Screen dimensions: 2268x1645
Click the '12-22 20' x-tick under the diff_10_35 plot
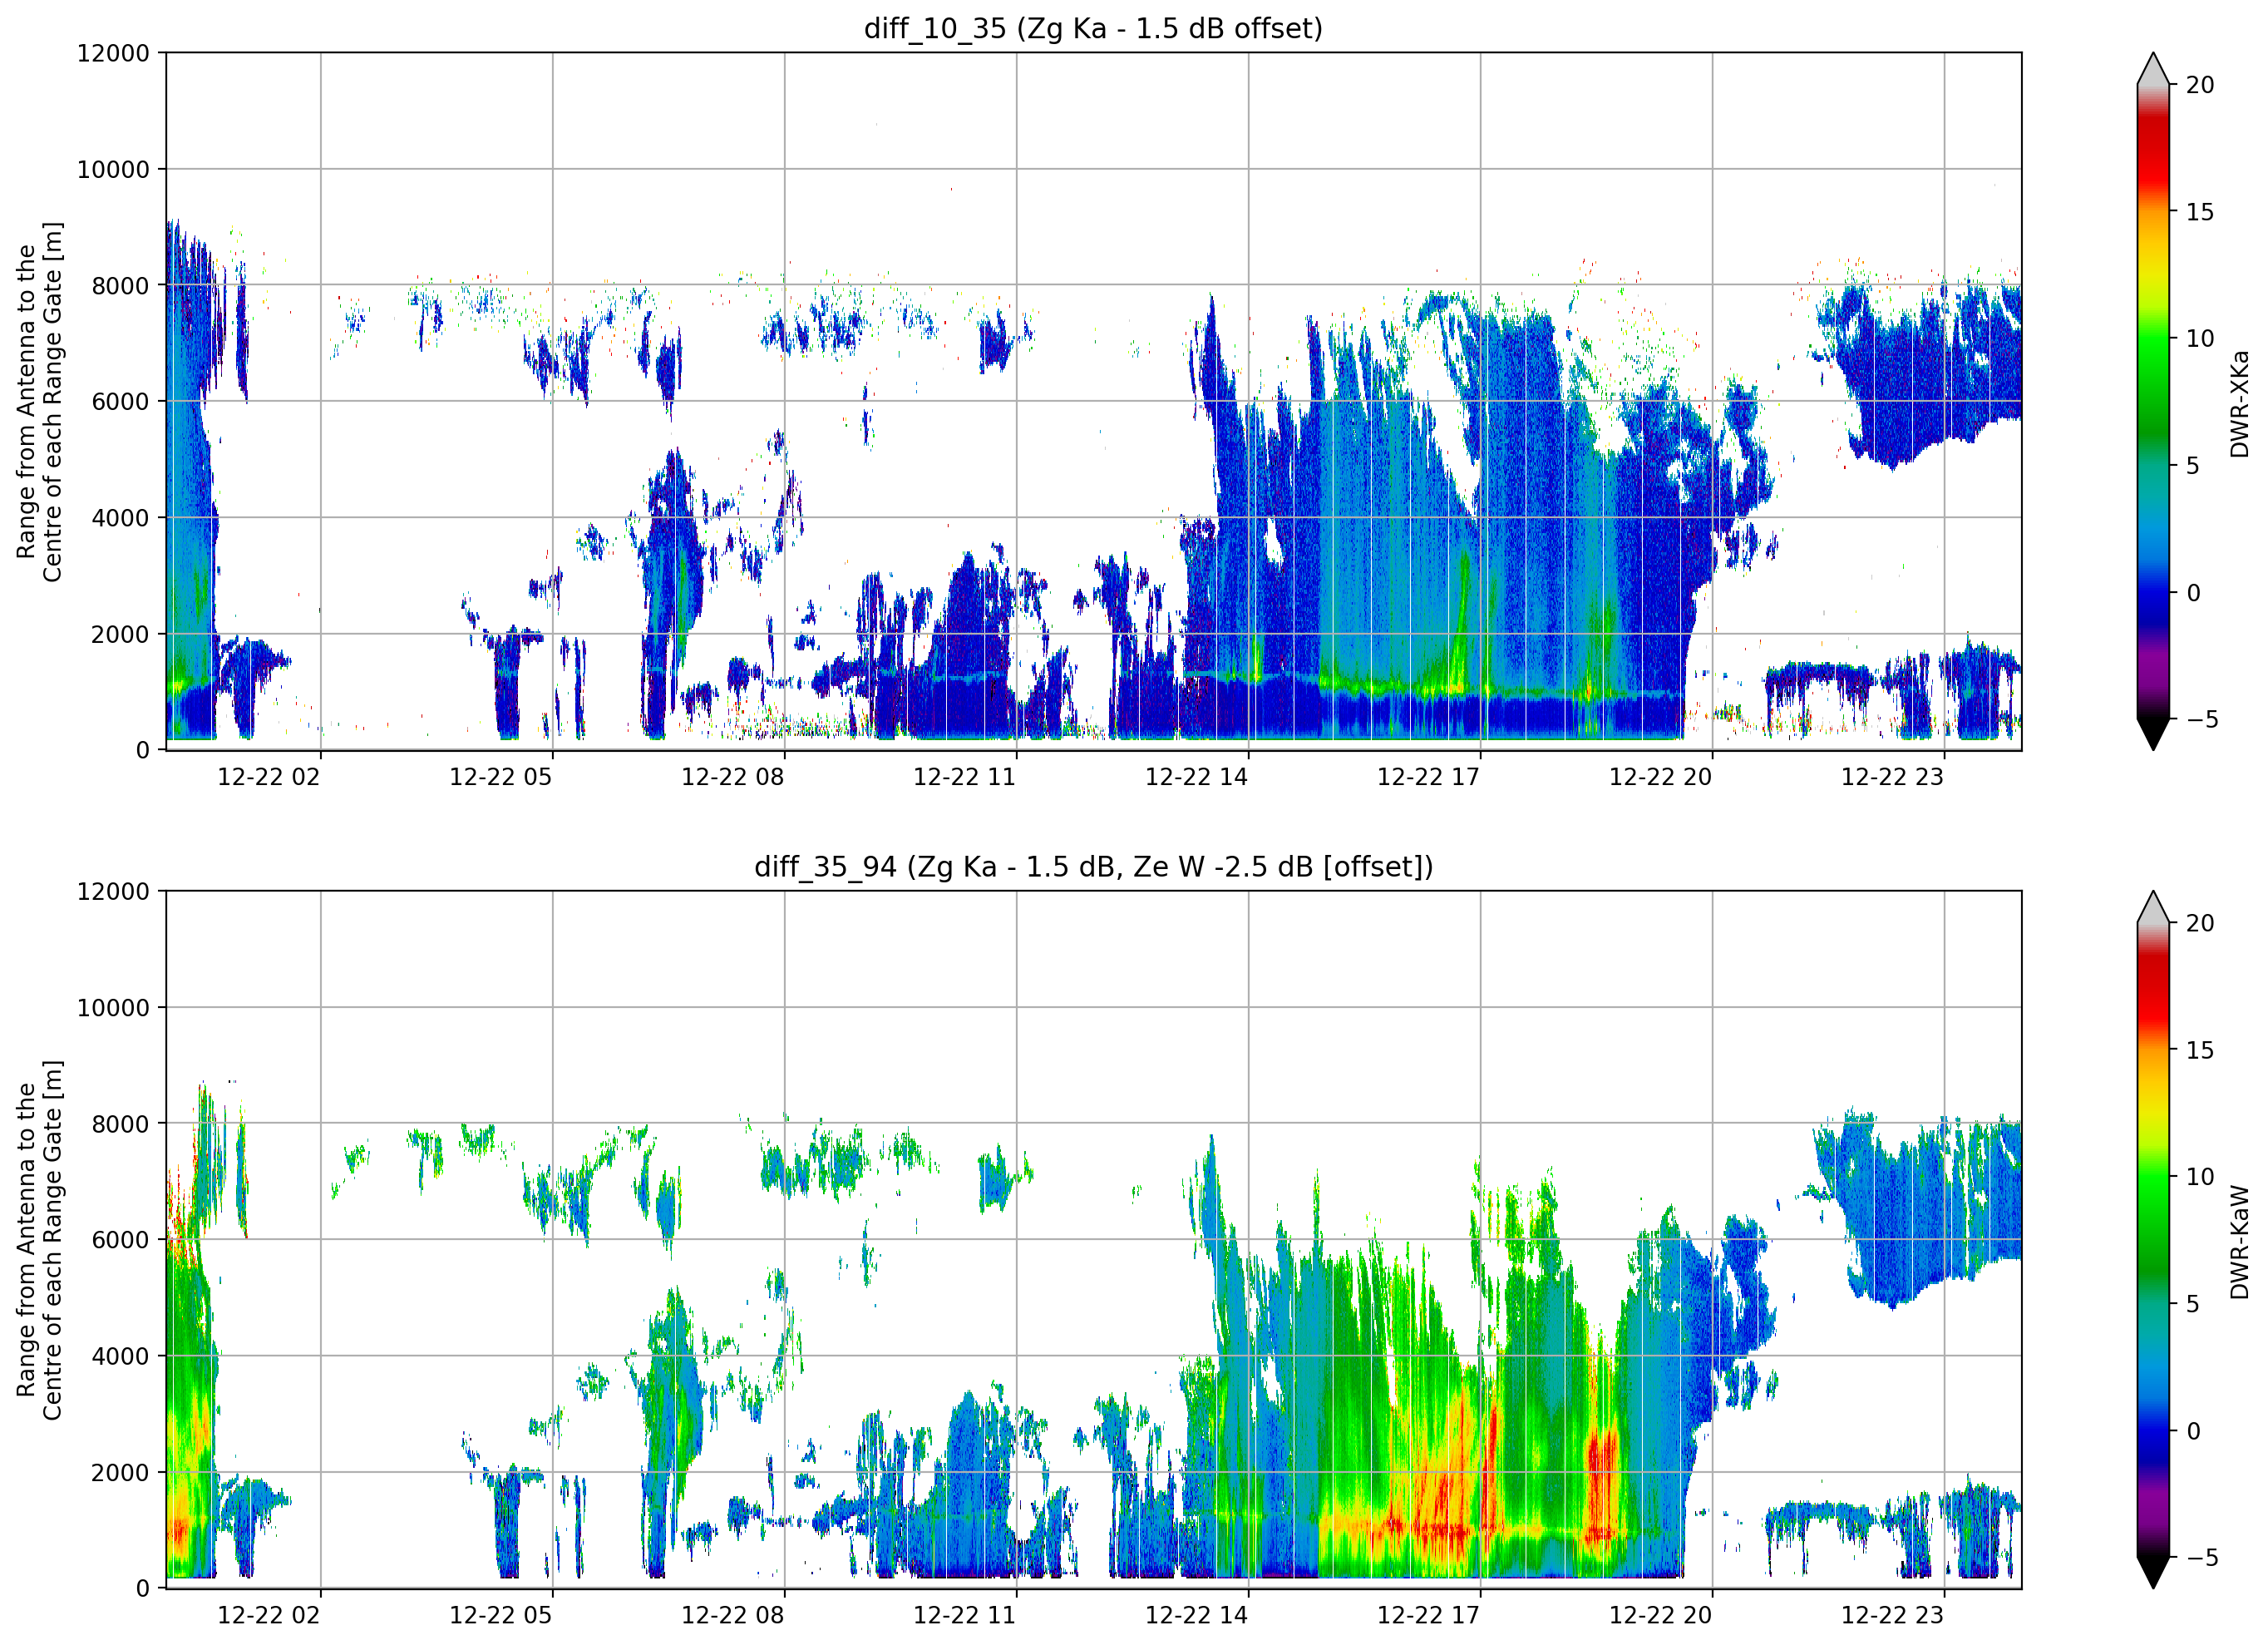point(1660,777)
